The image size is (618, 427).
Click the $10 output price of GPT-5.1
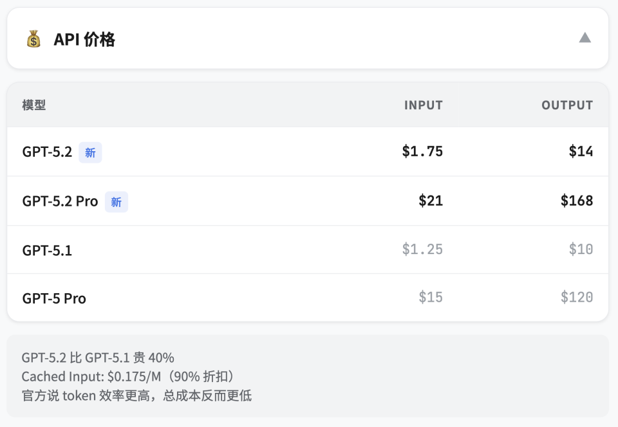(582, 250)
